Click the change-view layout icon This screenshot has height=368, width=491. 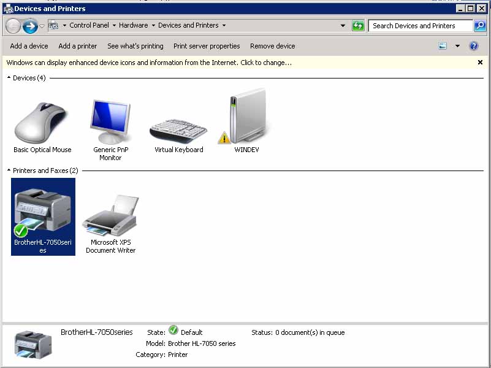pyautogui.click(x=443, y=45)
